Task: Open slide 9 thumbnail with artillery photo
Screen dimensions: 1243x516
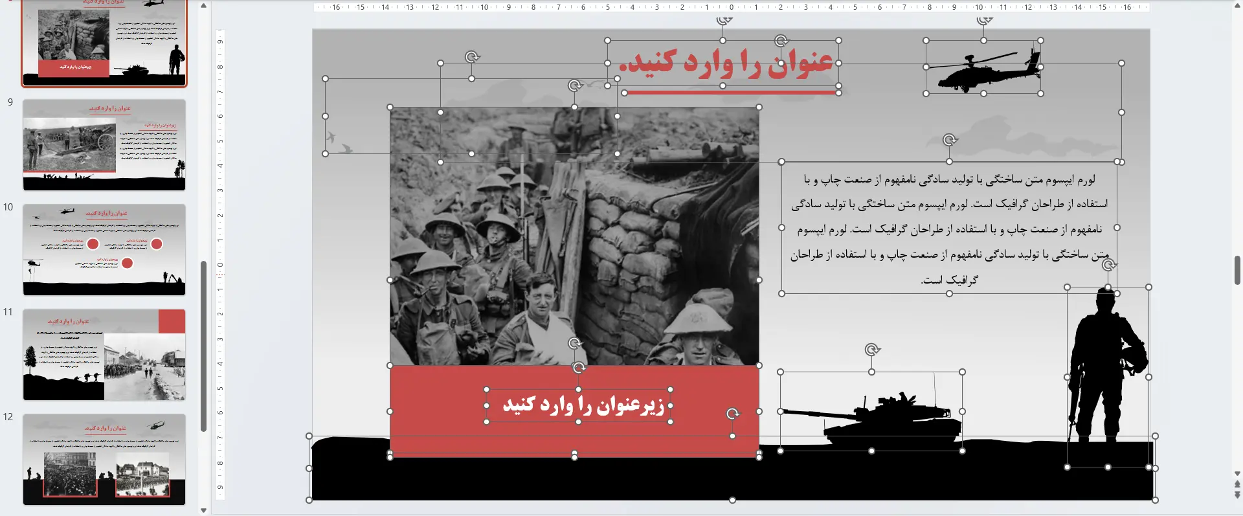Action: [x=104, y=145]
